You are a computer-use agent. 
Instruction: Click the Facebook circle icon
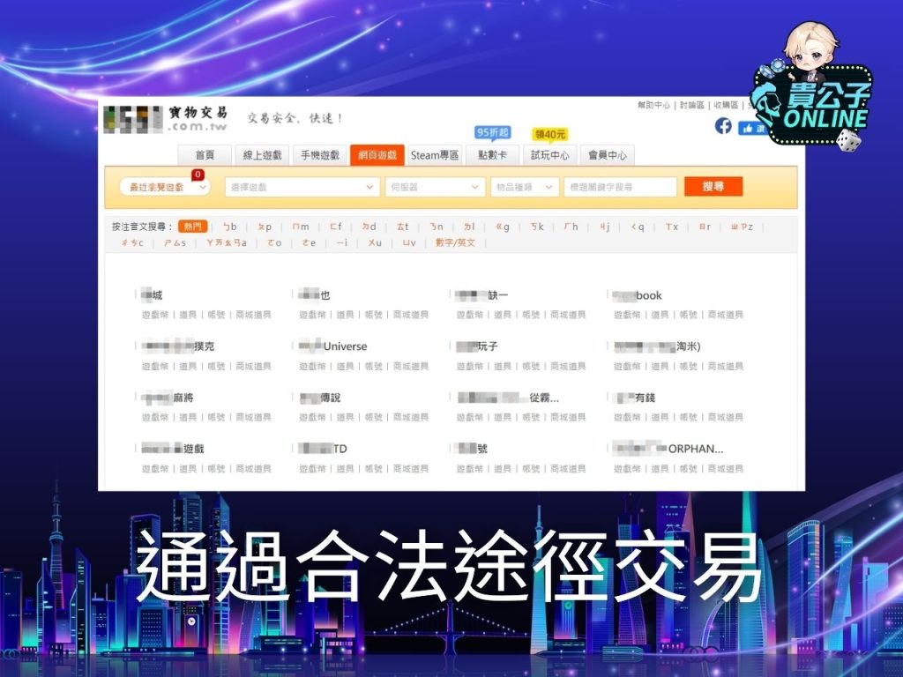pyautogui.click(x=723, y=127)
